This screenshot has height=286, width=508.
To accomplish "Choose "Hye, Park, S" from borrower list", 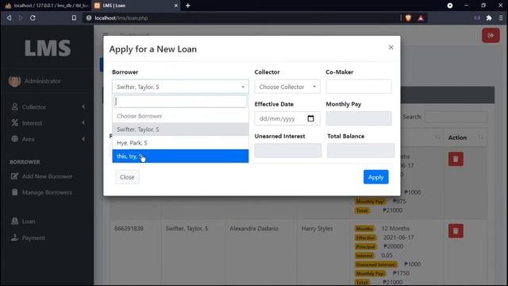I will 180,143.
